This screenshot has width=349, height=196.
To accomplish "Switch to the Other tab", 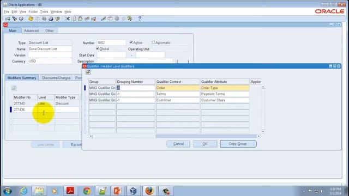I will coord(50,30).
